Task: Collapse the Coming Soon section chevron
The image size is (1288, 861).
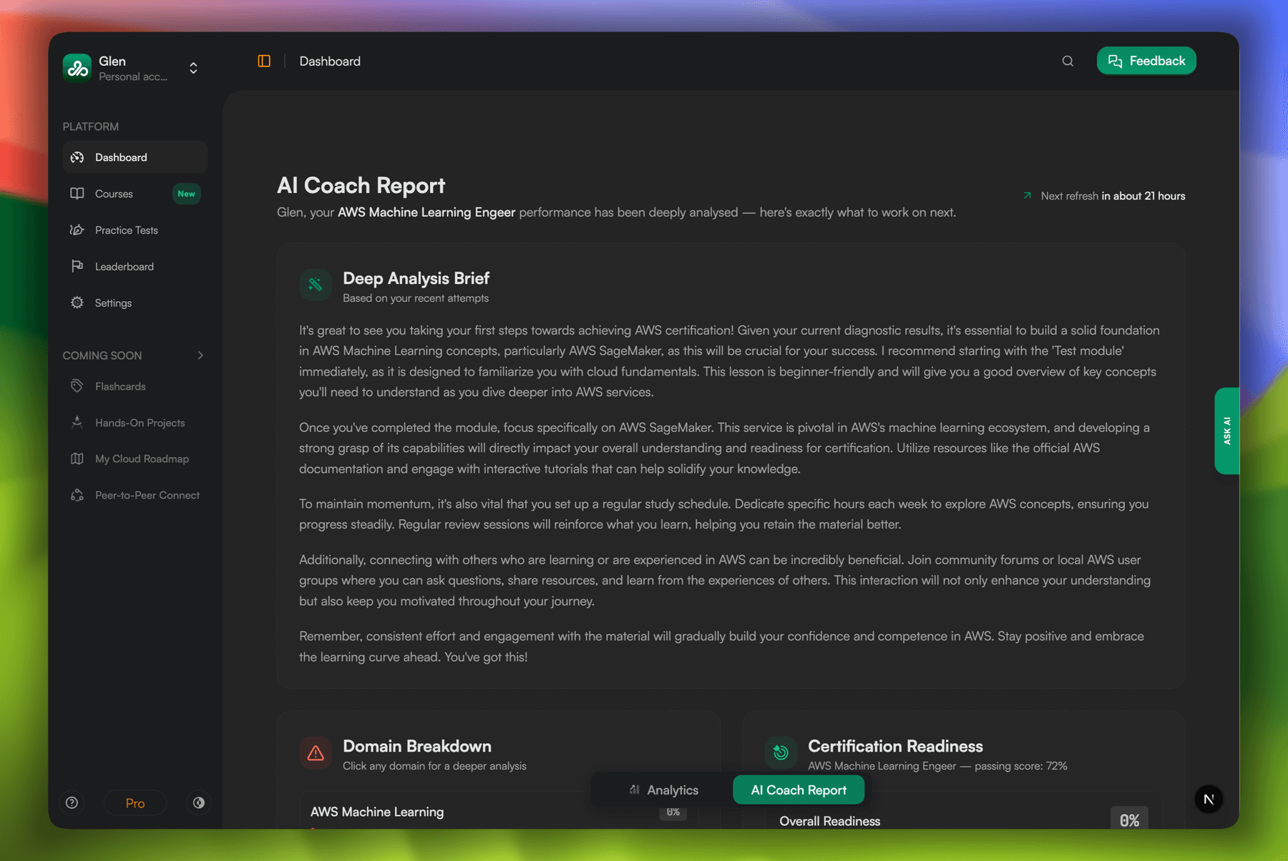Action: click(200, 355)
